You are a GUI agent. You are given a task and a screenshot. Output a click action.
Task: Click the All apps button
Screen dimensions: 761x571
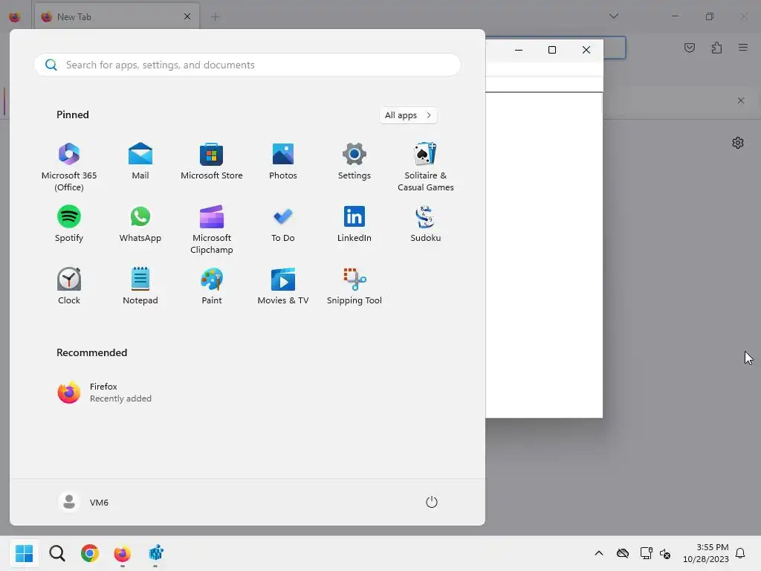[408, 115]
